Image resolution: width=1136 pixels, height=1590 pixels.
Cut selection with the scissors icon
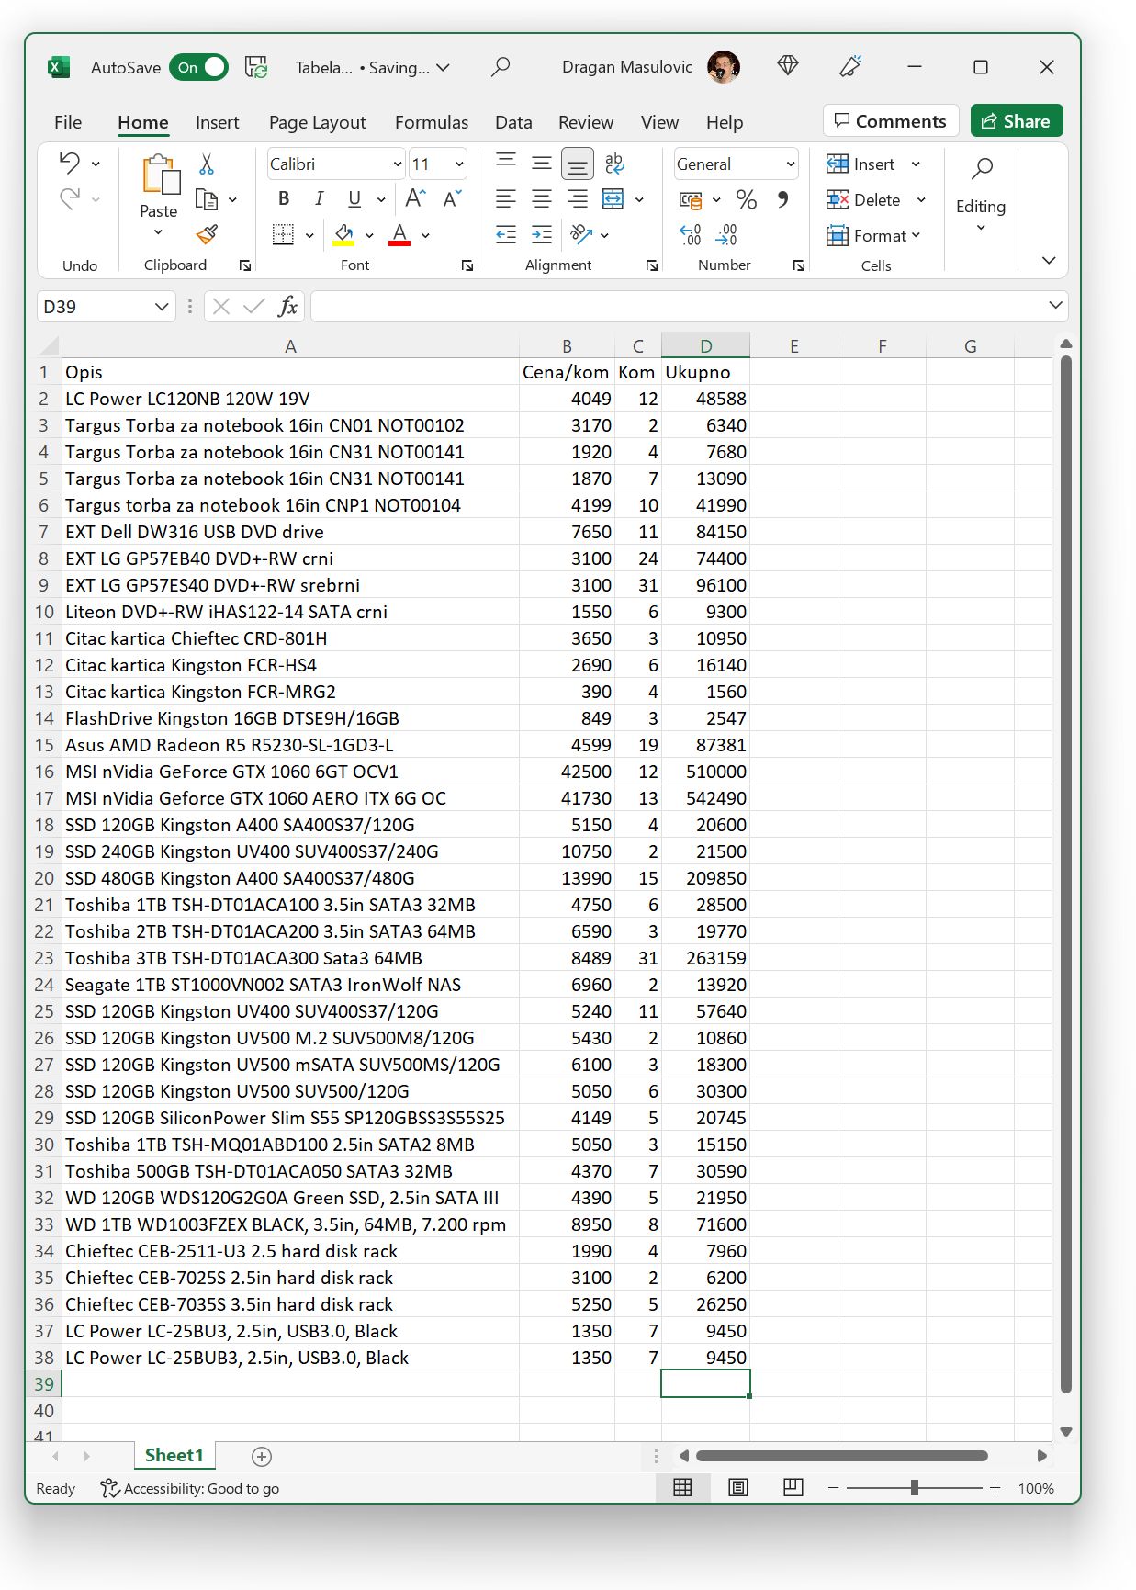pyautogui.click(x=207, y=164)
